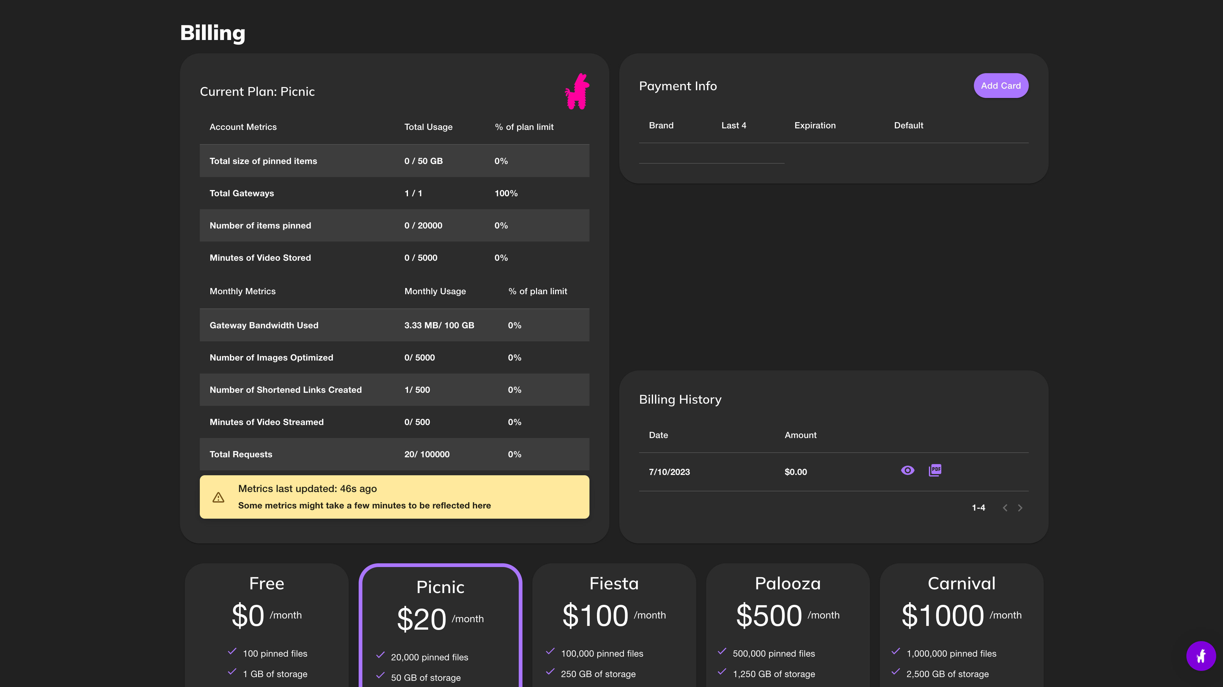Select the Amount column header

pos(800,435)
